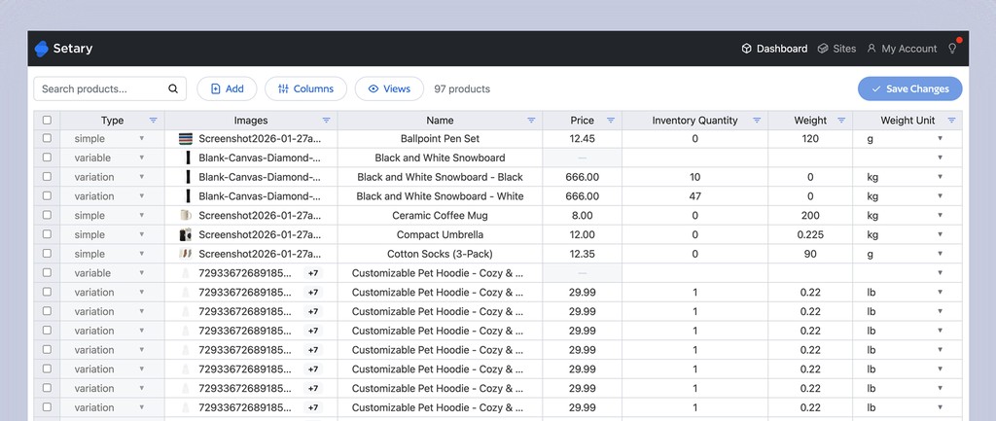This screenshot has width=996, height=421.
Task: Check the Ceramic Coffee Mug row checkbox
Action: (47, 215)
